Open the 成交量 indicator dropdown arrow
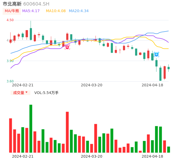This screenshot has width=181, height=160. click(26, 92)
